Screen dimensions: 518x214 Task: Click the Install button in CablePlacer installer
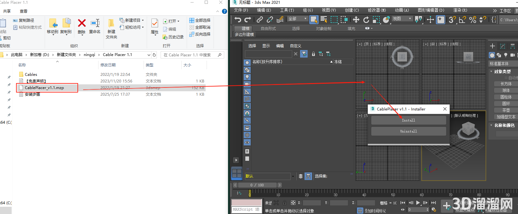(x=408, y=120)
